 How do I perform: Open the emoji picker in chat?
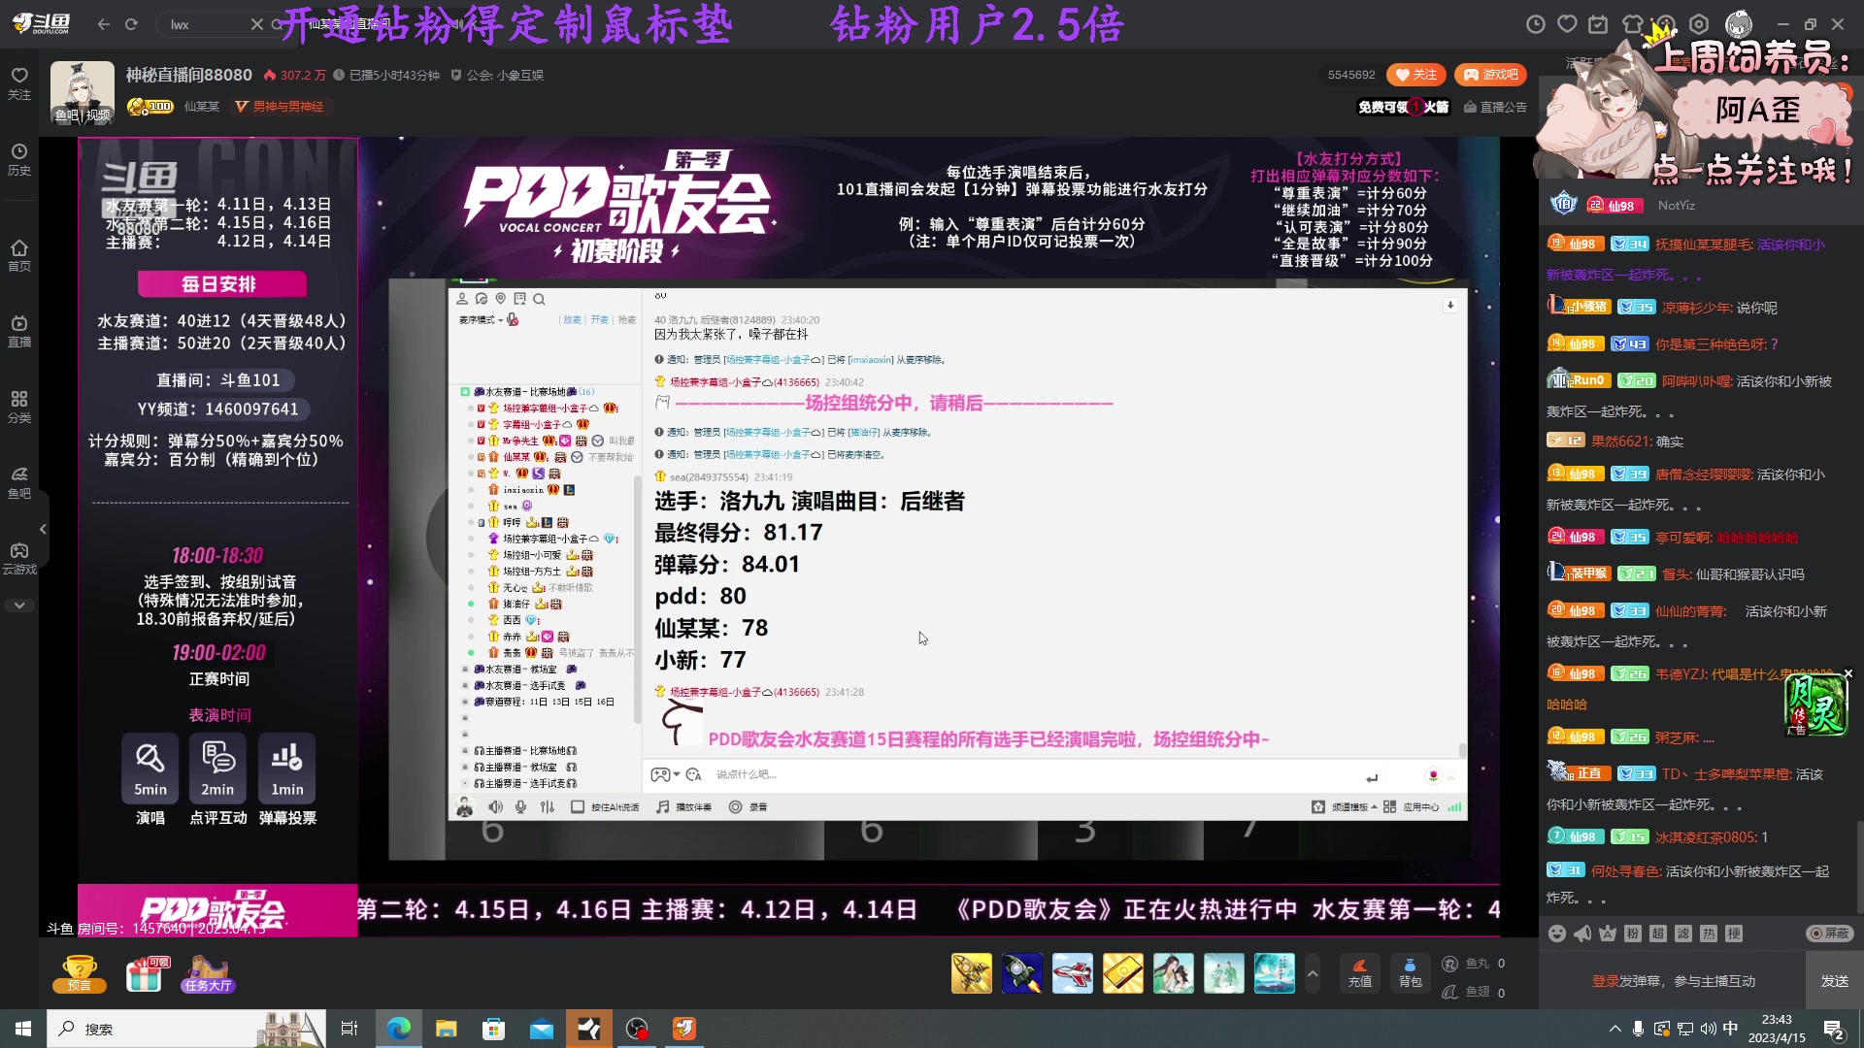1557,933
